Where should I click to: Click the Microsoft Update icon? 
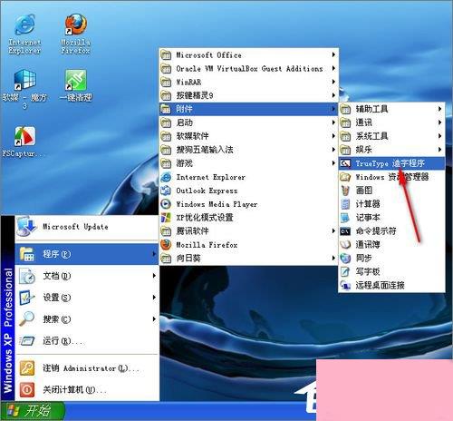[x=27, y=226]
